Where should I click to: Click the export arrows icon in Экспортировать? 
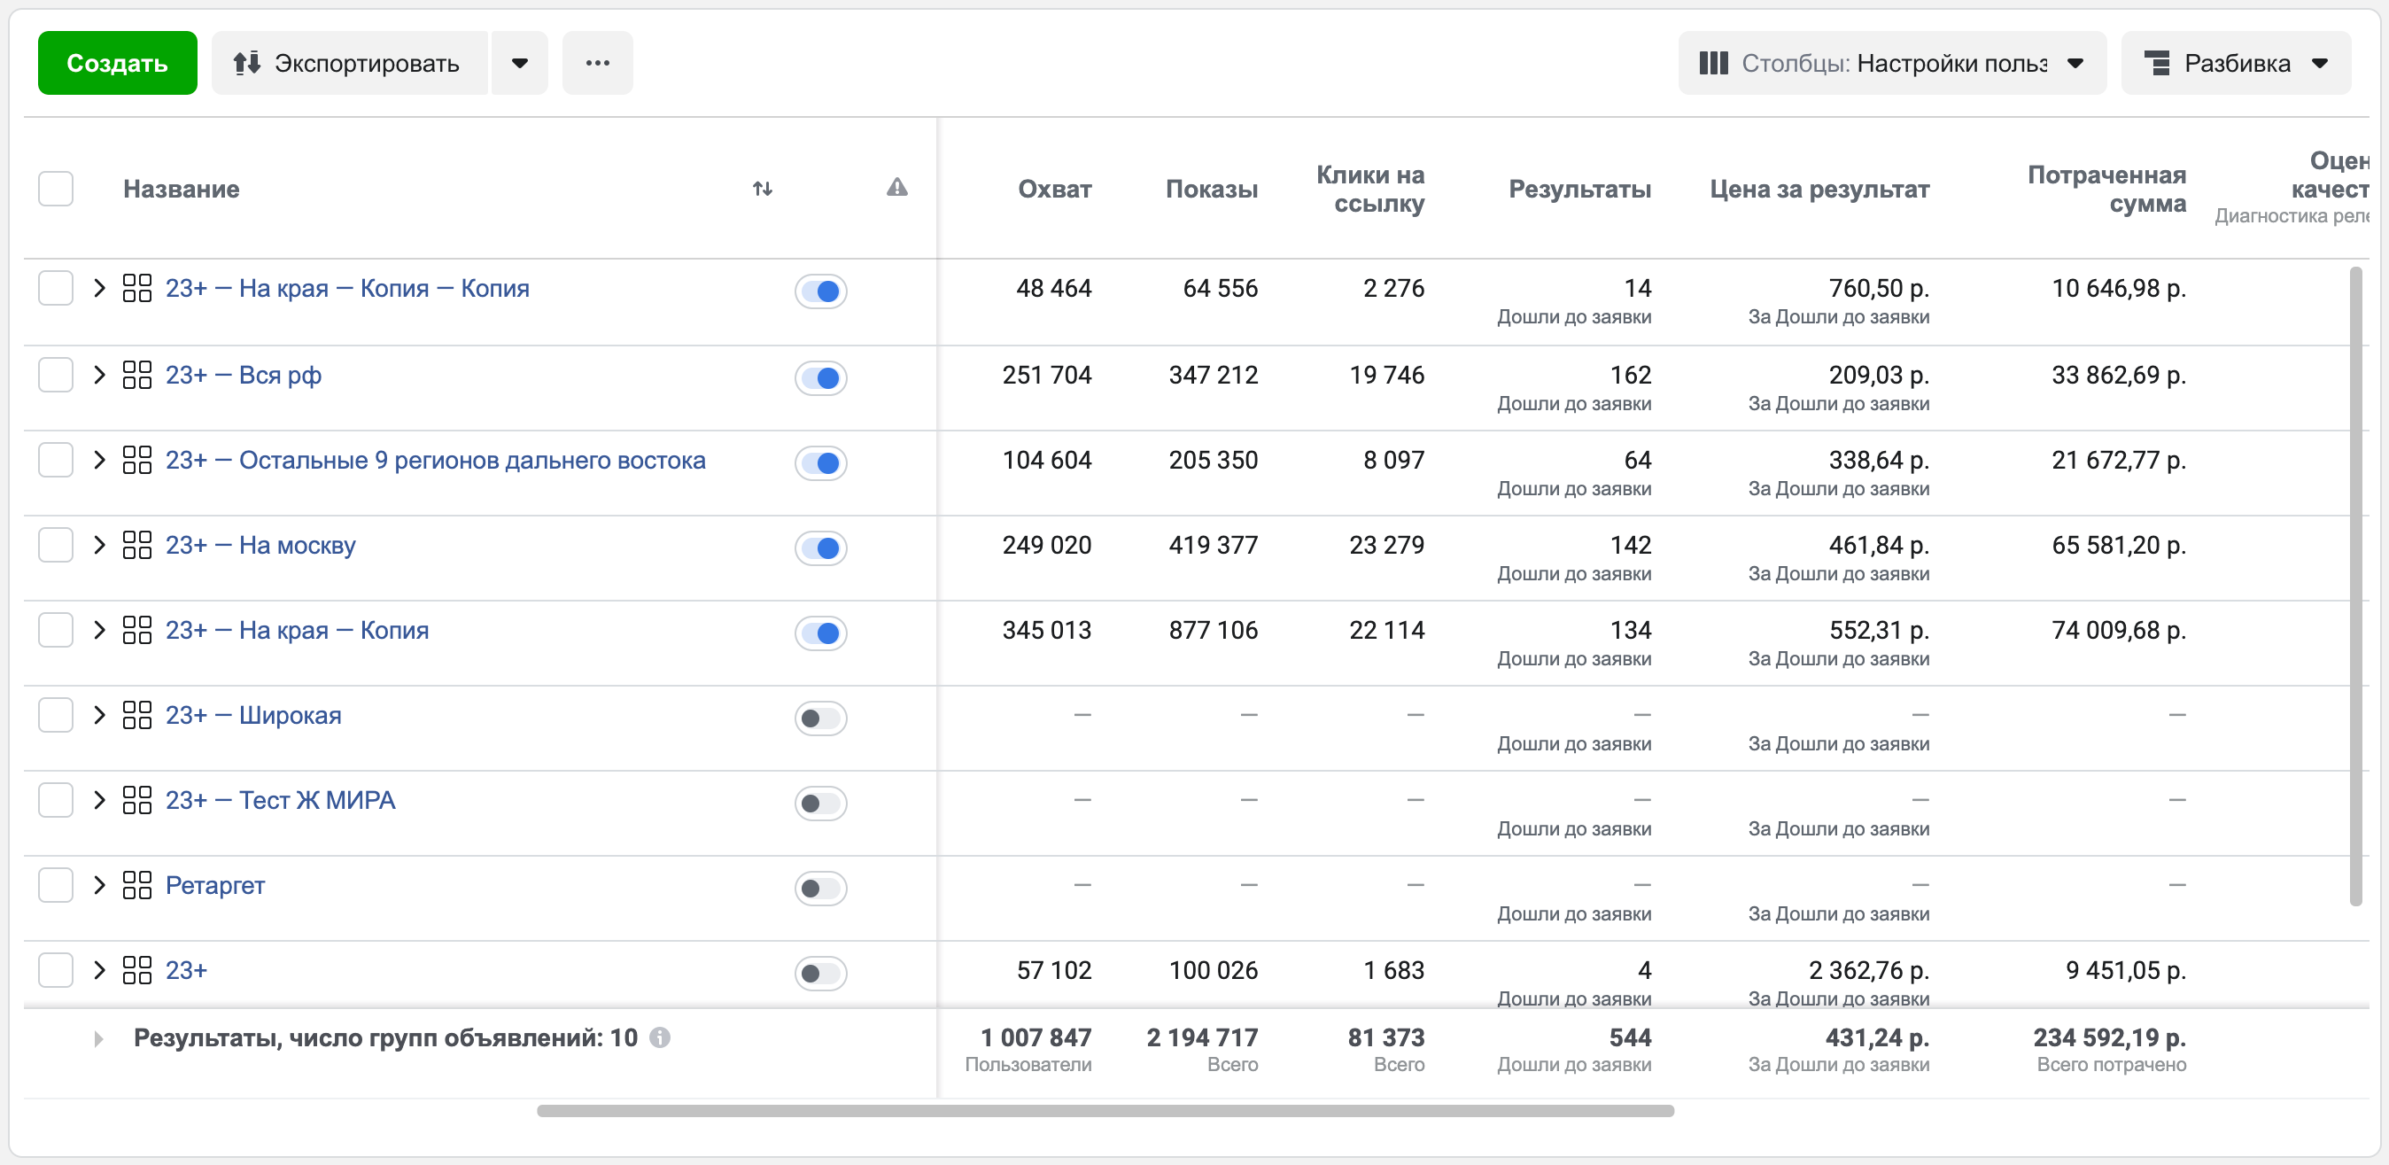pyautogui.click(x=246, y=63)
